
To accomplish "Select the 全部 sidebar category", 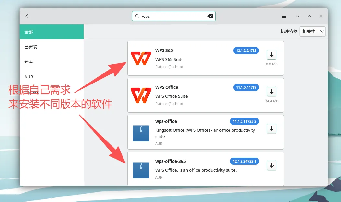I will coord(52,32).
